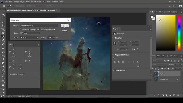The image size is (183, 103).
Task: Select the Rectangular Marquee tool
Action: click(x=3, y=18)
